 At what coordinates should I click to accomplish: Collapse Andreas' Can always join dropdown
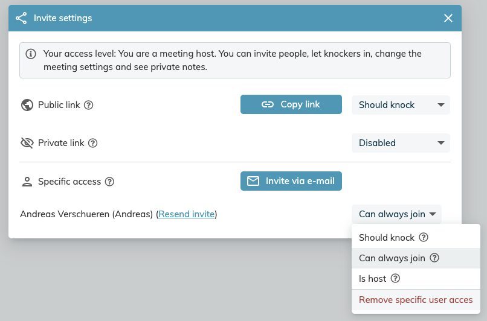coord(396,214)
